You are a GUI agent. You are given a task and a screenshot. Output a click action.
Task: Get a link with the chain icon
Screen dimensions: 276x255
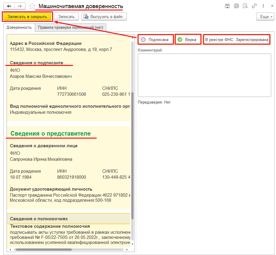(254, 6)
